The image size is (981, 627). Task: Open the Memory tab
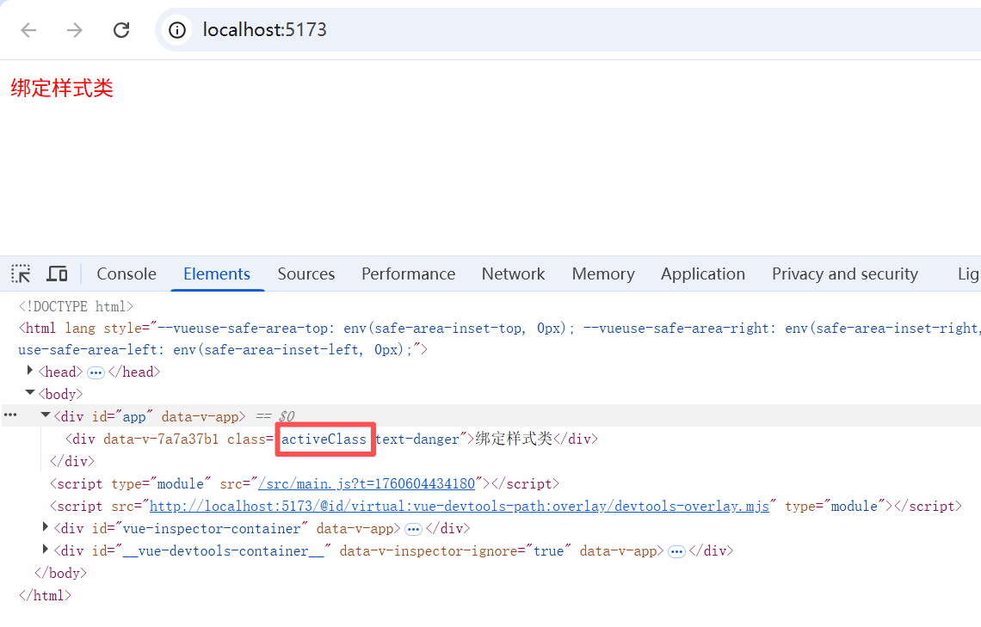[x=603, y=274]
